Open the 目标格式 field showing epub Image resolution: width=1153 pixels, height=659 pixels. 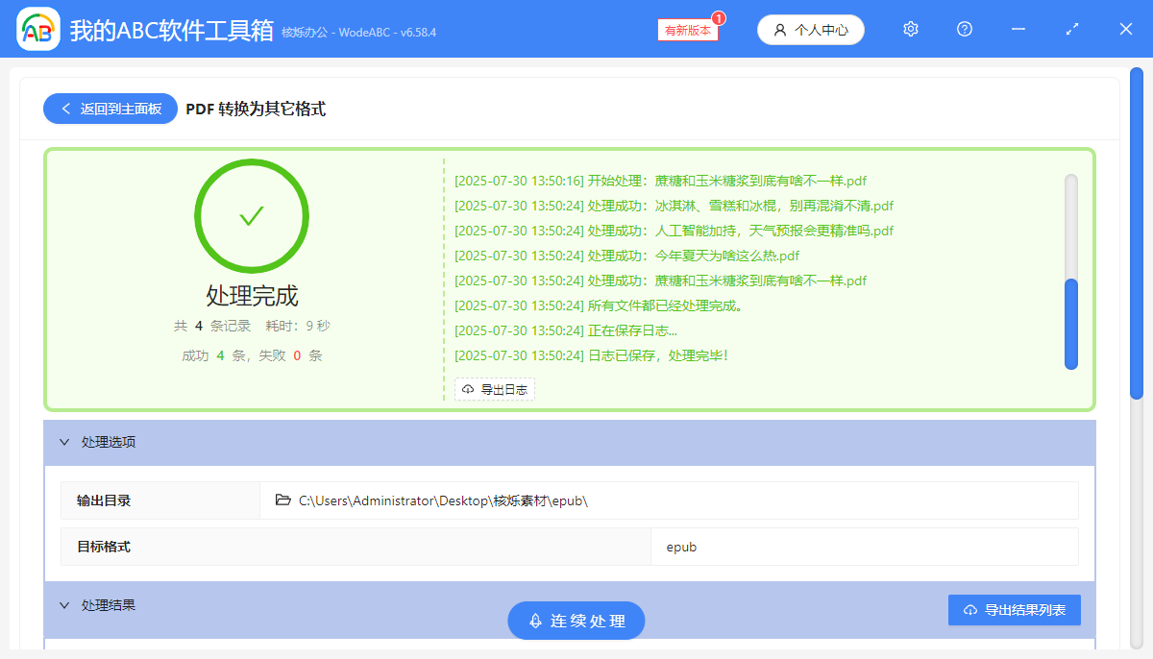point(865,546)
